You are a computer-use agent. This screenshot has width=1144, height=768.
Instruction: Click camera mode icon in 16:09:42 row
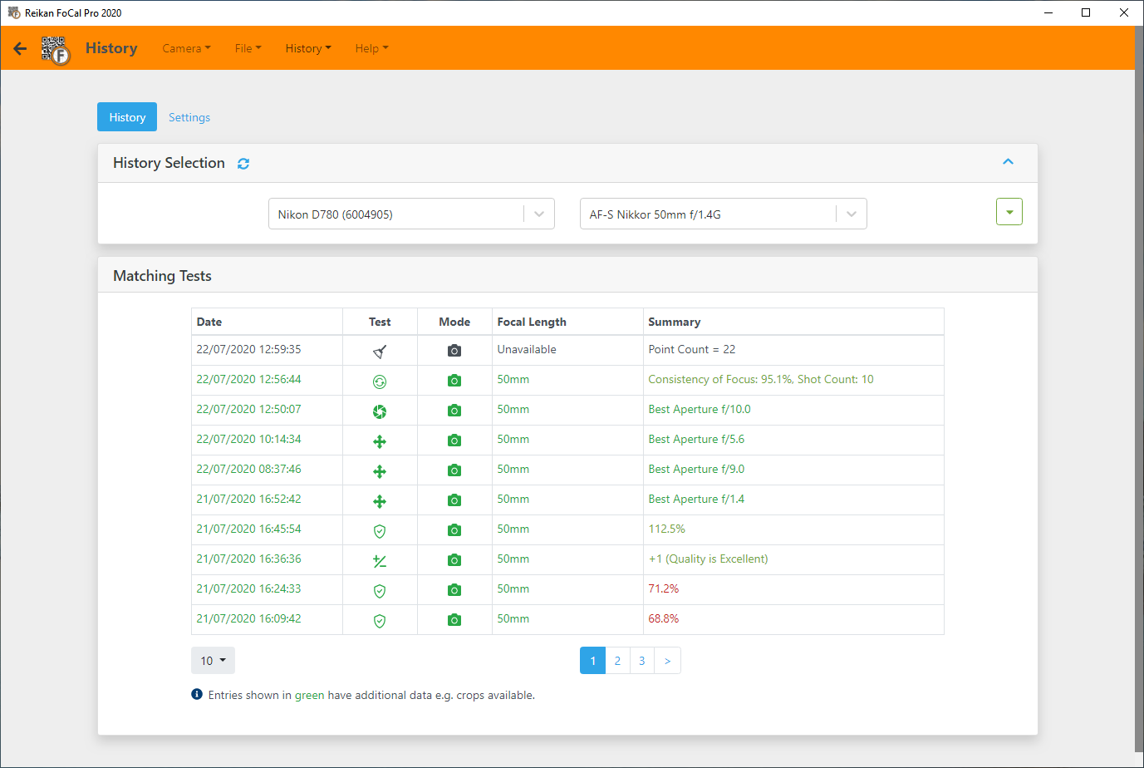pos(454,620)
